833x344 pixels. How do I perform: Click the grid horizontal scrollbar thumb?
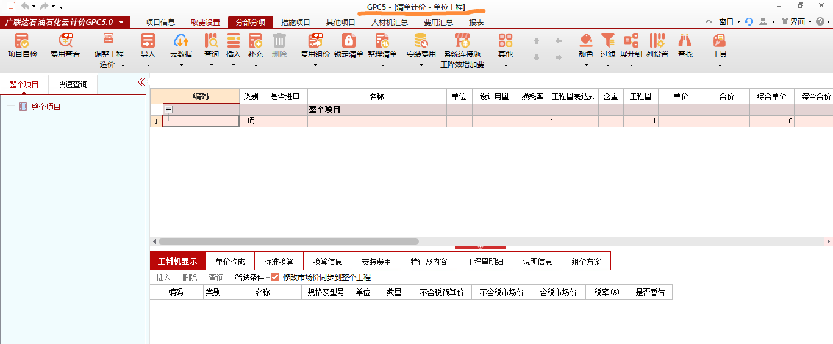pyautogui.click(x=288, y=242)
